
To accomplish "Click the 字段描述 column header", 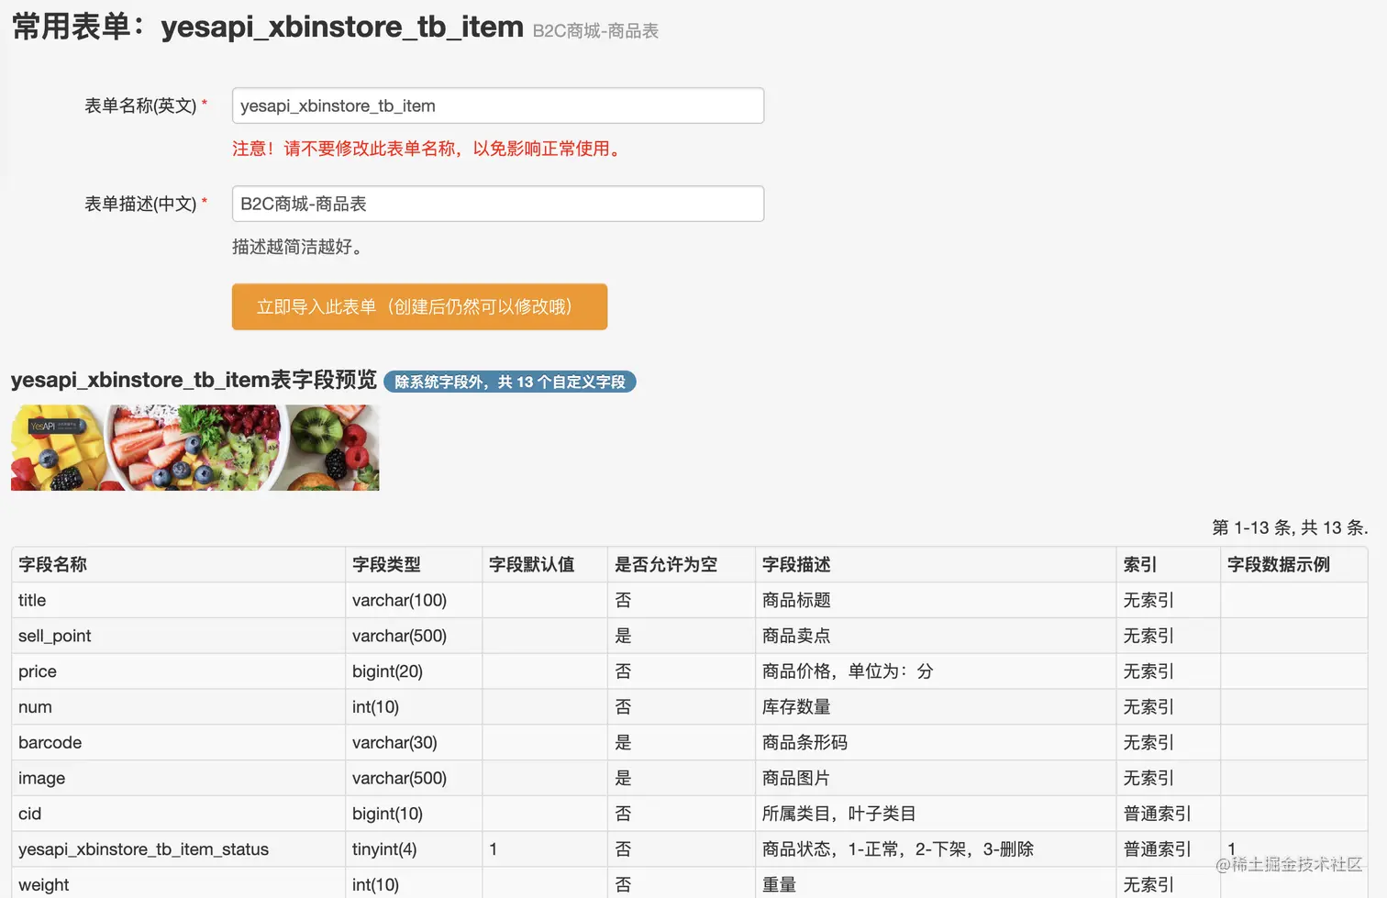I will [x=937, y=564].
